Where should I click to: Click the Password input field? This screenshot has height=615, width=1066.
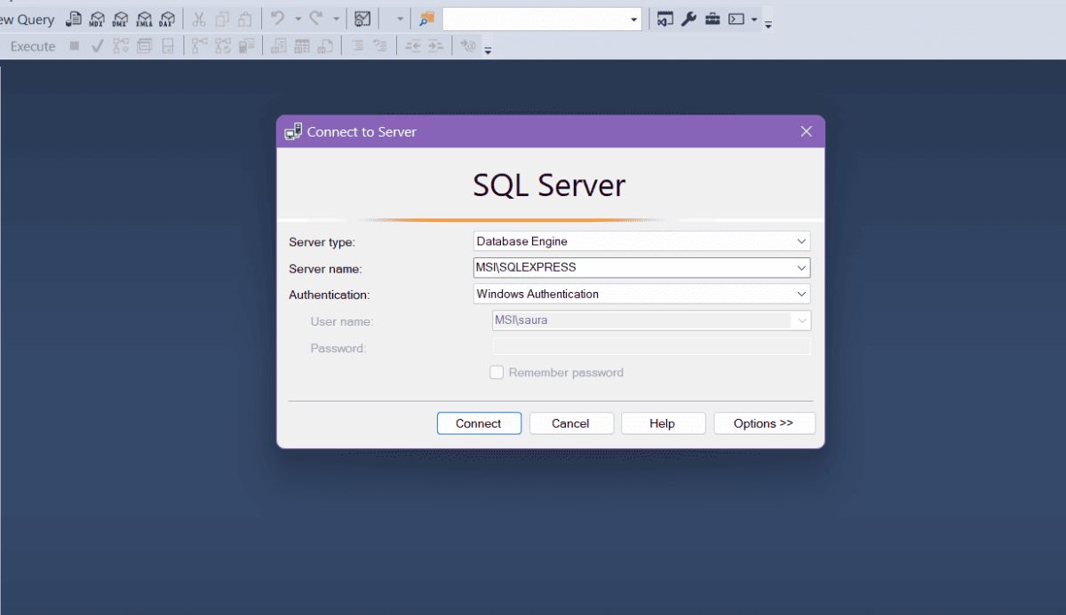[x=651, y=347]
